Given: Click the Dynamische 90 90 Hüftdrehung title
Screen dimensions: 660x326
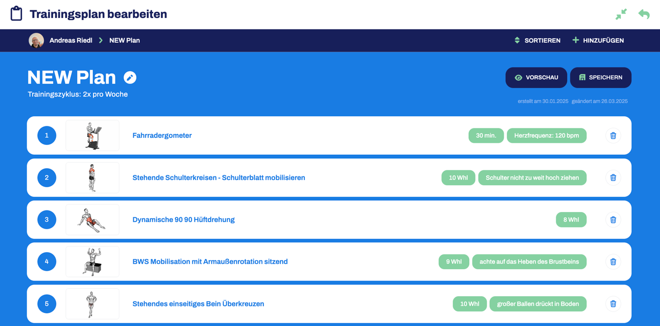Looking at the screenshot, I should [184, 220].
